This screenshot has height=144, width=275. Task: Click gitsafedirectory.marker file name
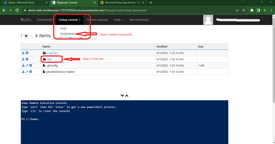61,72
